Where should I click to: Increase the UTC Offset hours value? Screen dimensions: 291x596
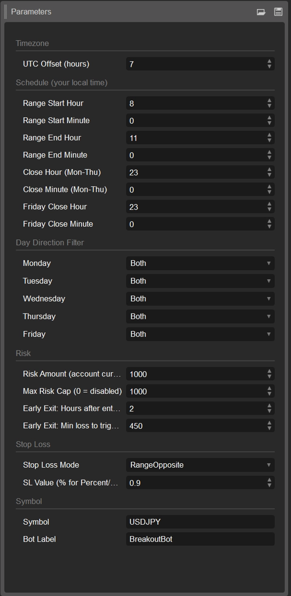269,62
